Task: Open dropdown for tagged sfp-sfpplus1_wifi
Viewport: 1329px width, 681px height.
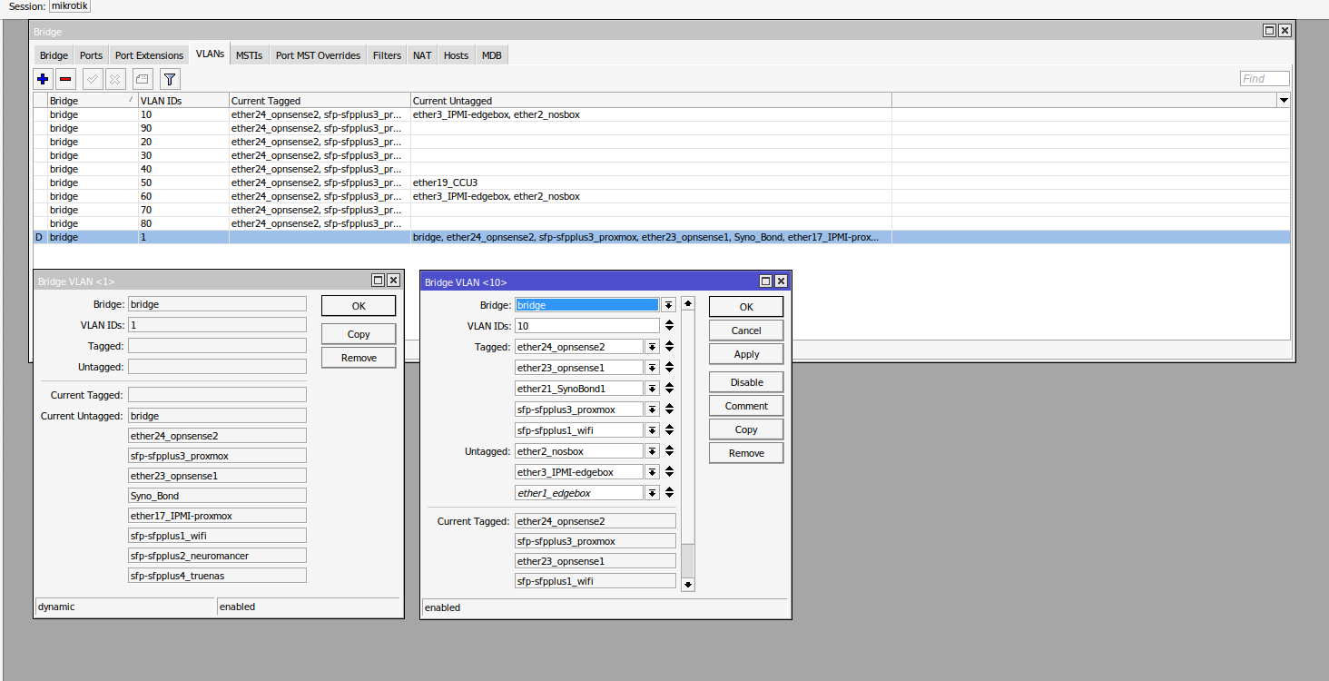Action: tap(652, 430)
